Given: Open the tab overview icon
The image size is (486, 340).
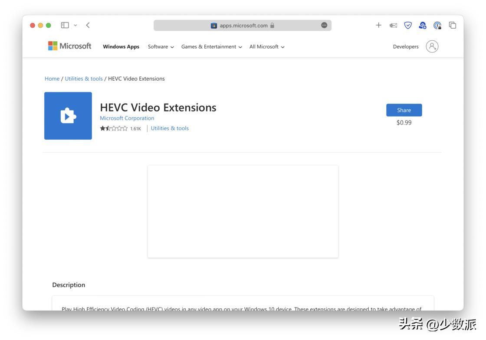Looking at the screenshot, I should pos(452,25).
